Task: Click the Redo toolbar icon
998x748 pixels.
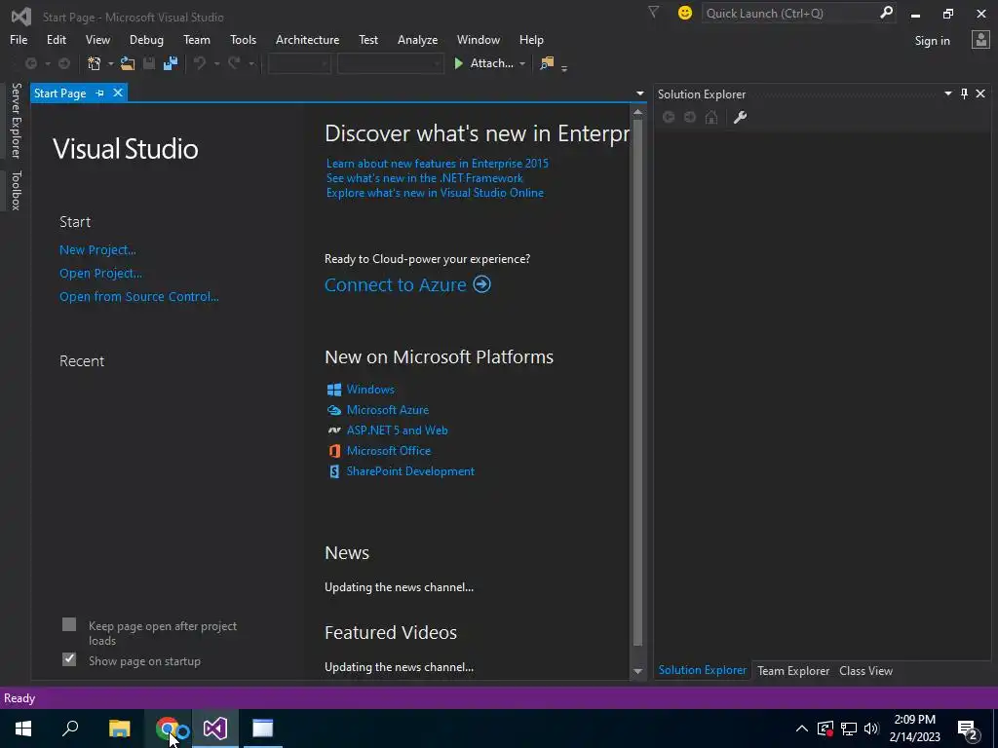Action: click(234, 63)
